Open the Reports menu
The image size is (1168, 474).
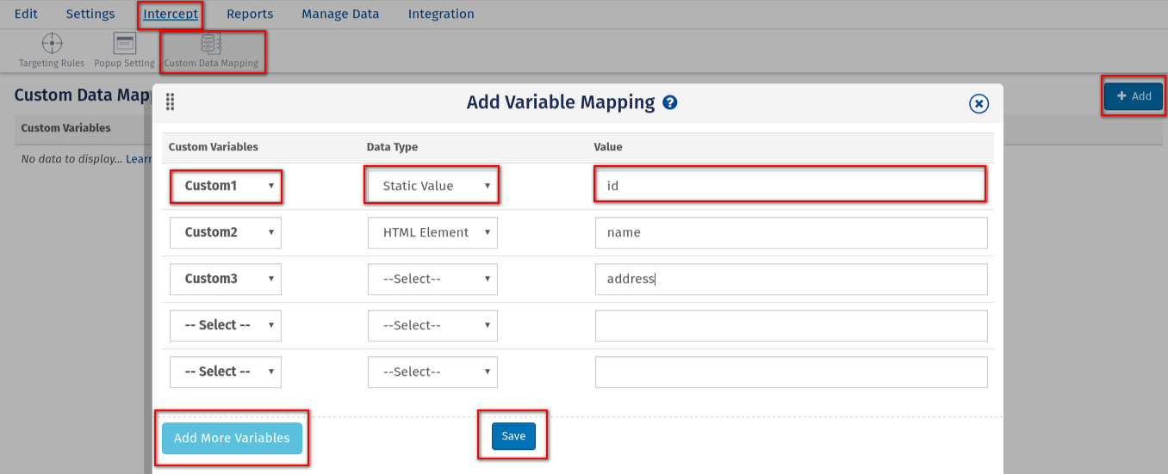click(x=250, y=15)
